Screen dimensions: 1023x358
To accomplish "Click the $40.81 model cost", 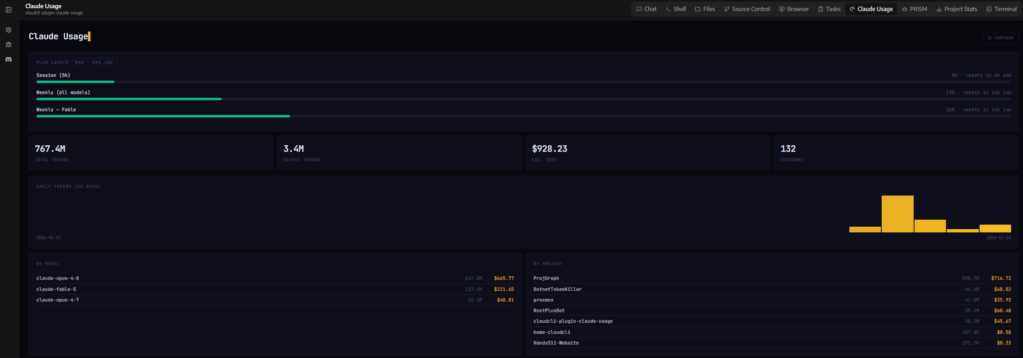I will 505,300.
